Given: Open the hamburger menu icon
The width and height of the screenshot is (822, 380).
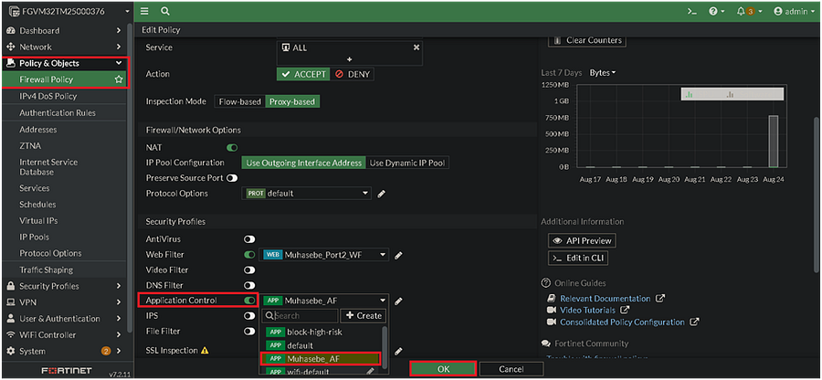Looking at the screenshot, I should click(144, 11).
